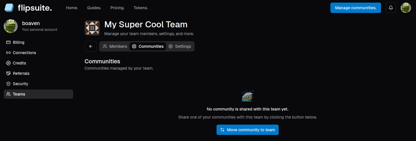This screenshot has width=416, height=141.
Task: Open the Guides. nav item
Action: coord(94,8)
